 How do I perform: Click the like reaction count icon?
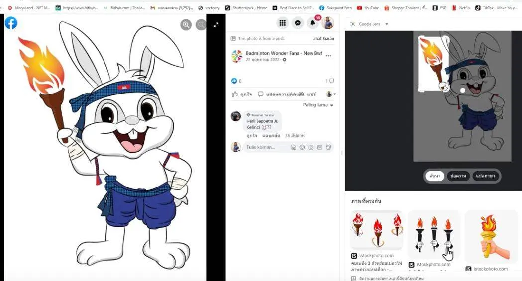click(x=234, y=81)
